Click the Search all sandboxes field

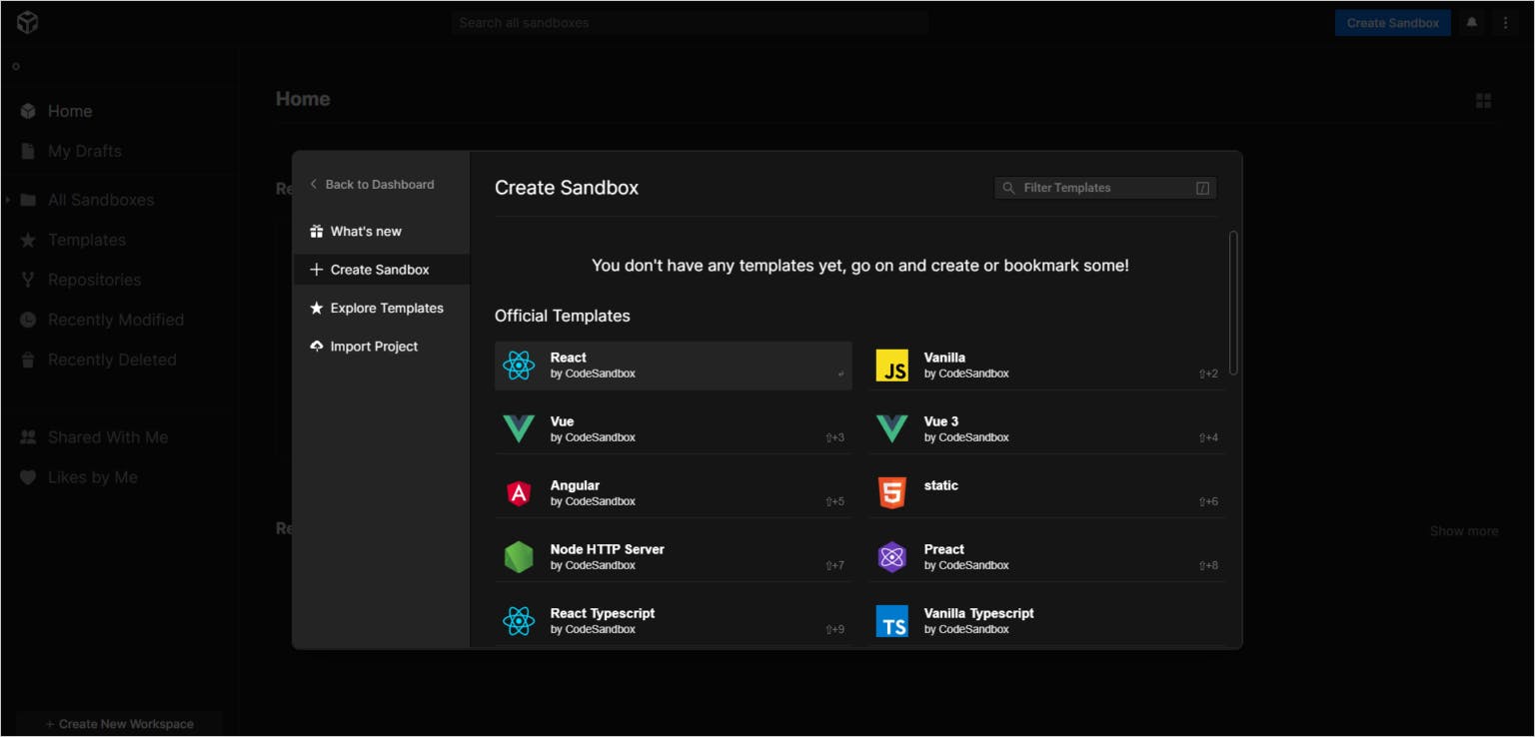click(690, 22)
